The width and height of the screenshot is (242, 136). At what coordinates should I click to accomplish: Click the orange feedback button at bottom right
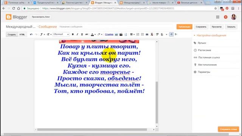click(x=228, y=129)
